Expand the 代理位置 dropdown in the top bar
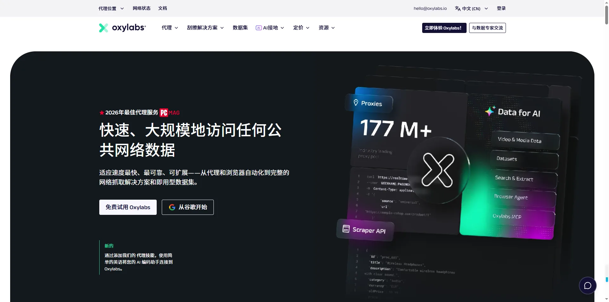Image resolution: width=609 pixels, height=302 pixels. 111,9
